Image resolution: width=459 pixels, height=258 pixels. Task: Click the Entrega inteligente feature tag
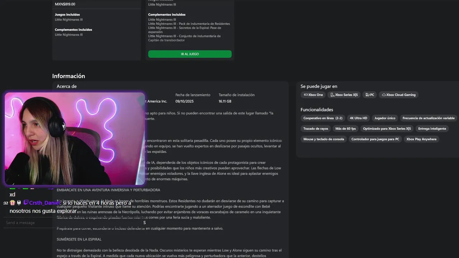point(432,129)
